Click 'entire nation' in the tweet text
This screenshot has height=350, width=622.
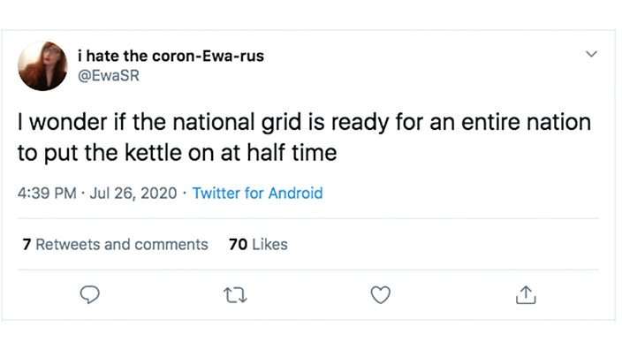click(526, 122)
